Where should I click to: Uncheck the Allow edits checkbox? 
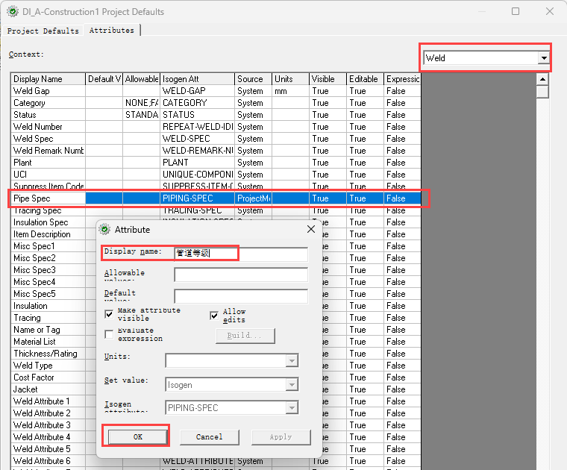tap(215, 315)
